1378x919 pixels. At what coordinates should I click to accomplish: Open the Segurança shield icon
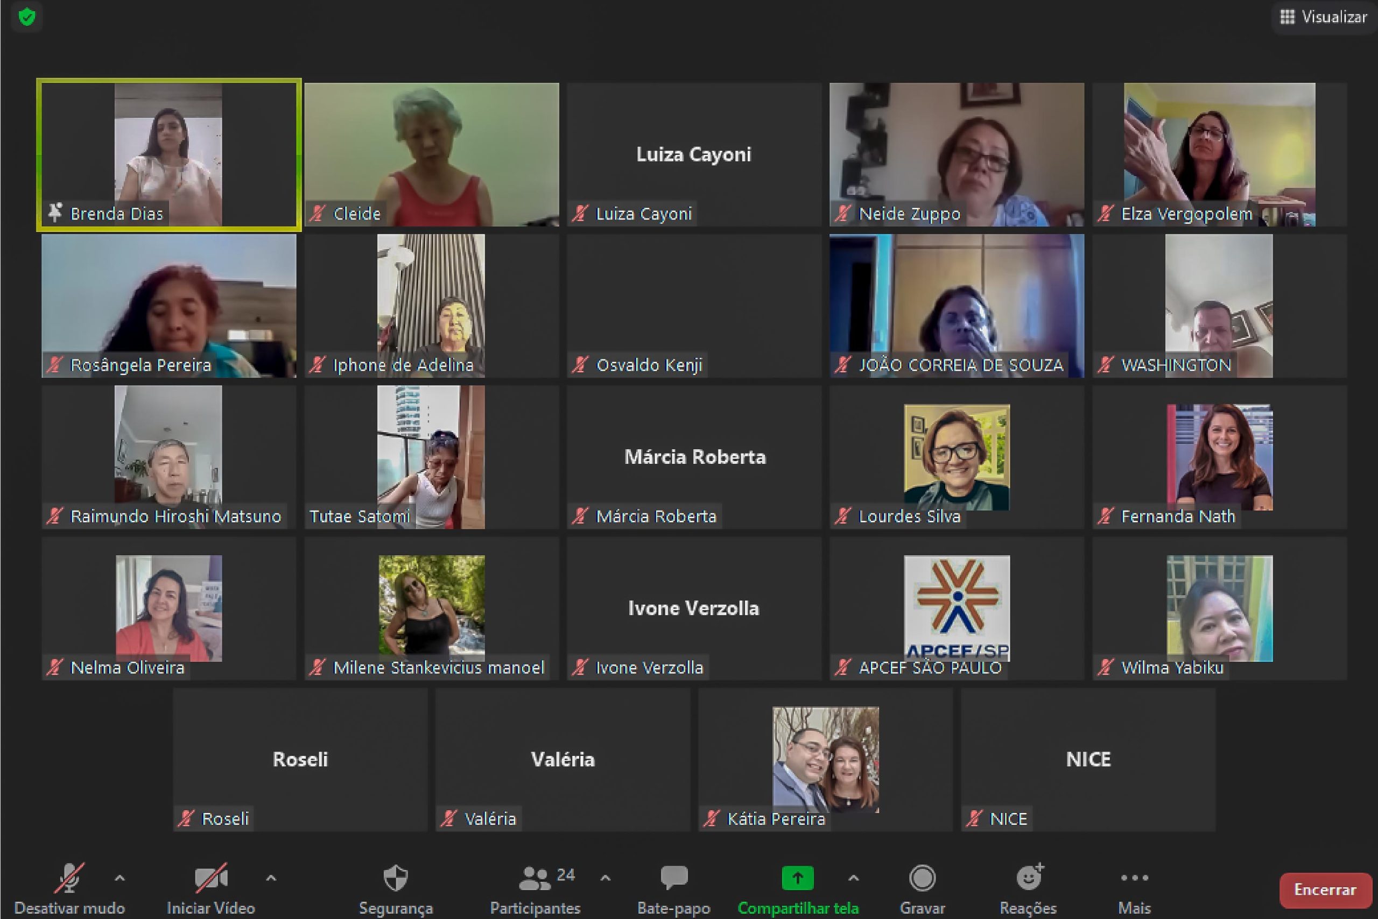point(395,878)
